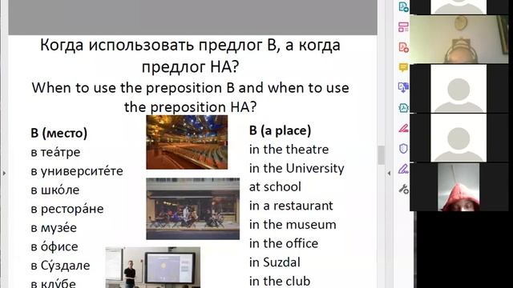Click the text 'in the University'
This screenshot has width=513, height=288.
[x=297, y=168]
